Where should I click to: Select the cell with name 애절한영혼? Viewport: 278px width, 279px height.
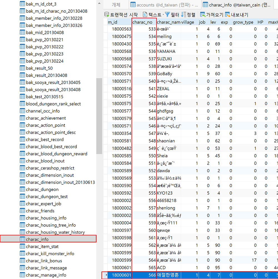point(168,275)
